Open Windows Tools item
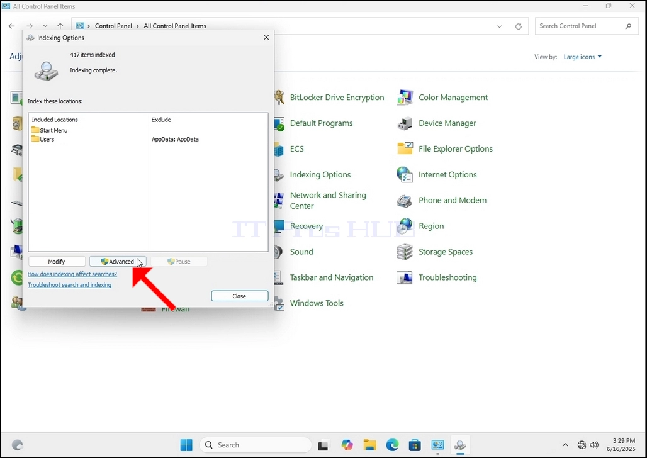The image size is (647, 458). (x=317, y=303)
